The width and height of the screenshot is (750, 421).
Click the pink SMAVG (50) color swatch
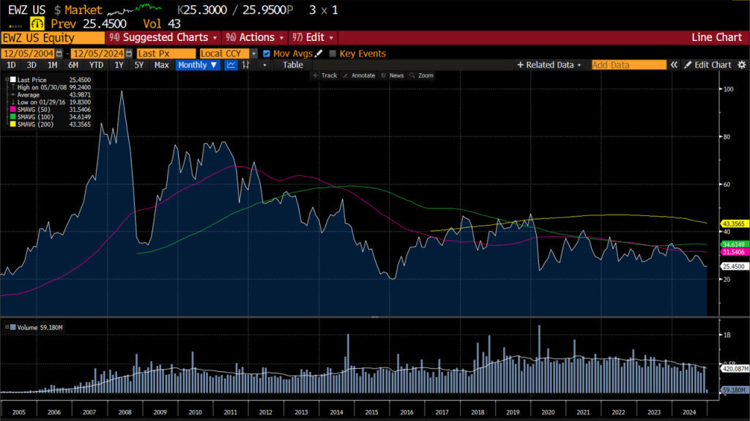(x=13, y=109)
